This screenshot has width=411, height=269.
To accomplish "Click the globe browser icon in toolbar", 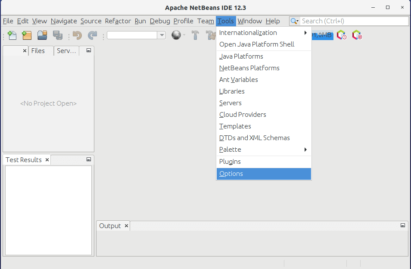I will point(176,35).
